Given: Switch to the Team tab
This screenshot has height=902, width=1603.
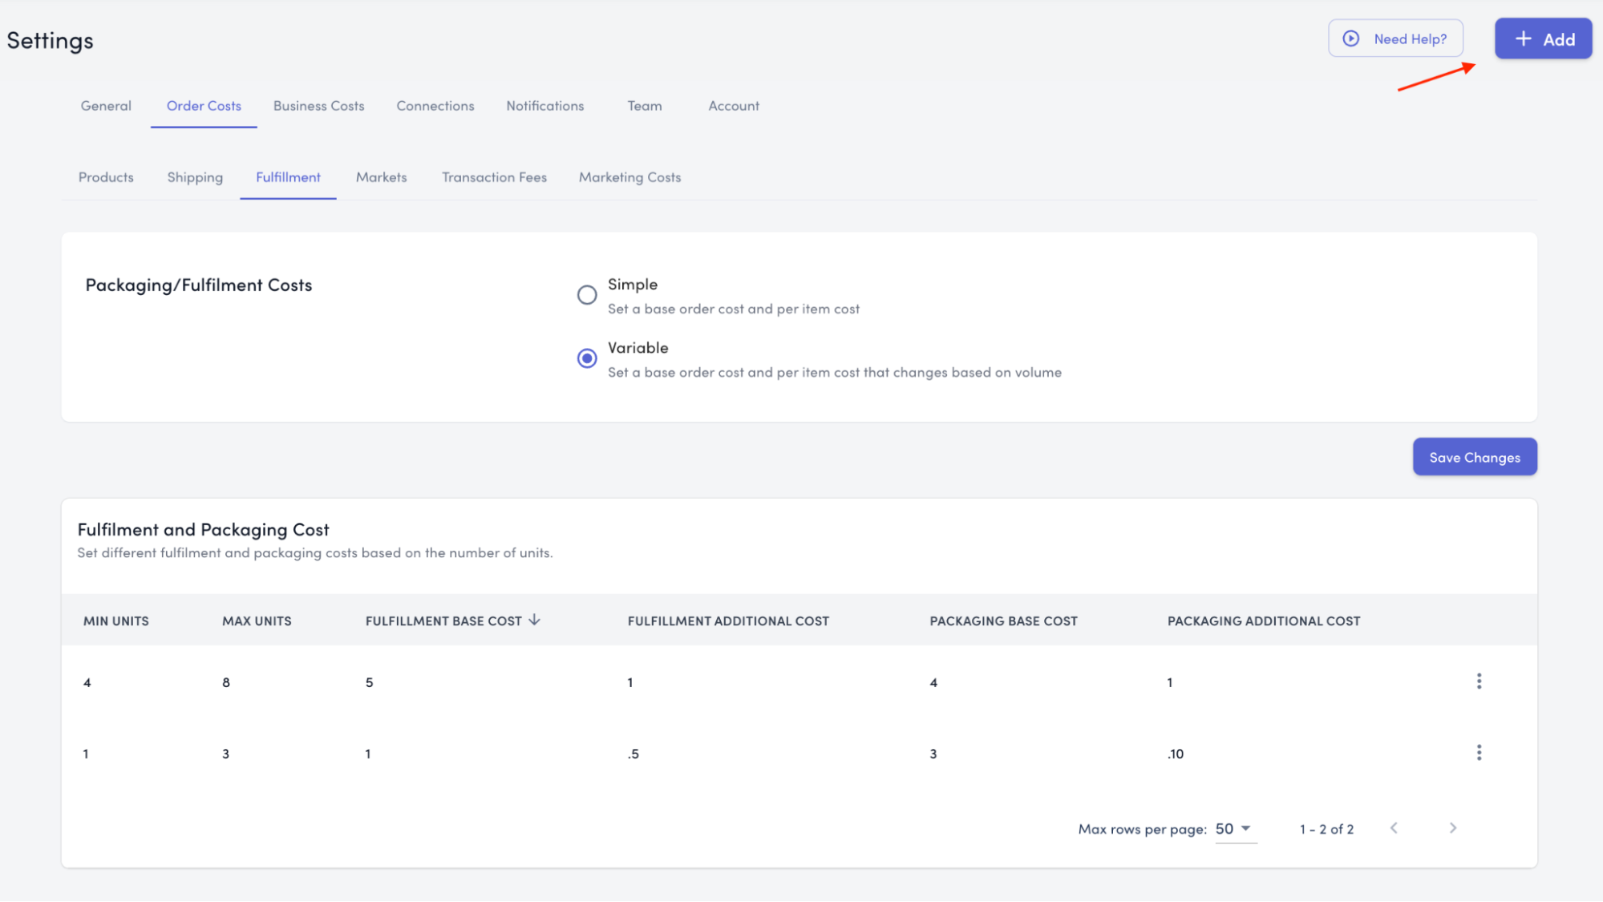Looking at the screenshot, I should (x=644, y=106).
